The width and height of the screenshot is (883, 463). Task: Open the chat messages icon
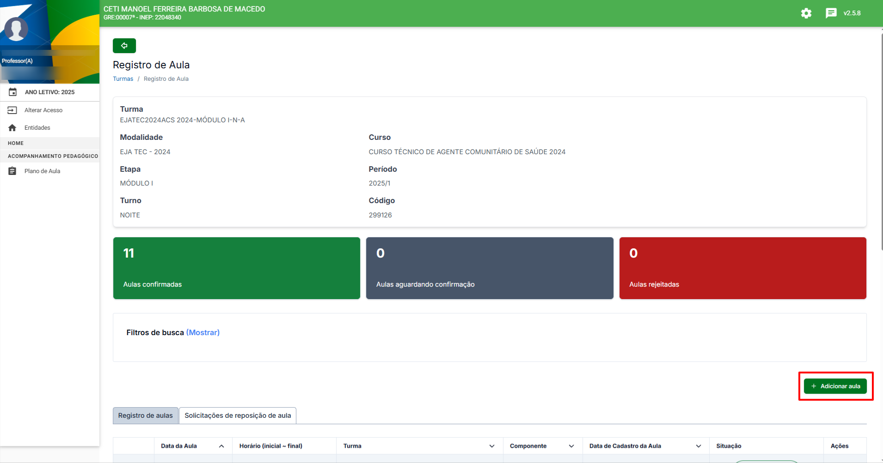tap(831, 13)
